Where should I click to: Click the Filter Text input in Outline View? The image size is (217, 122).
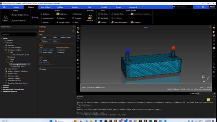pos(19,35)
